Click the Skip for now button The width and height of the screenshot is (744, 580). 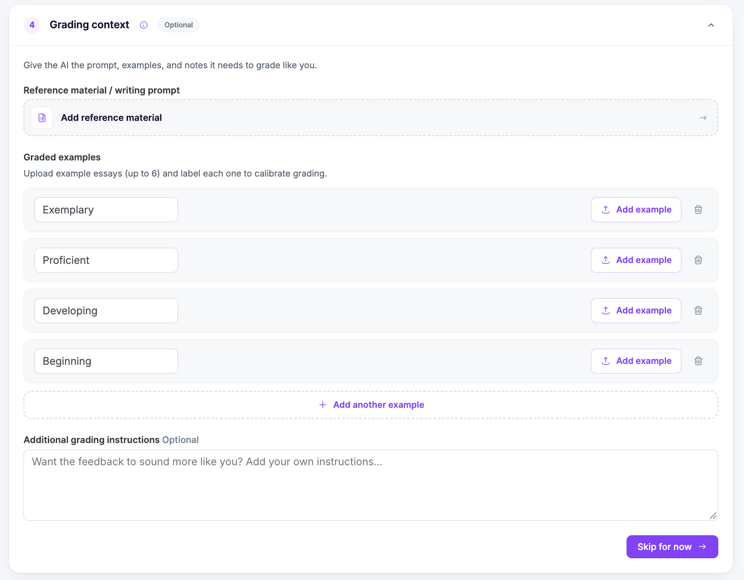(x=672, y=547)
